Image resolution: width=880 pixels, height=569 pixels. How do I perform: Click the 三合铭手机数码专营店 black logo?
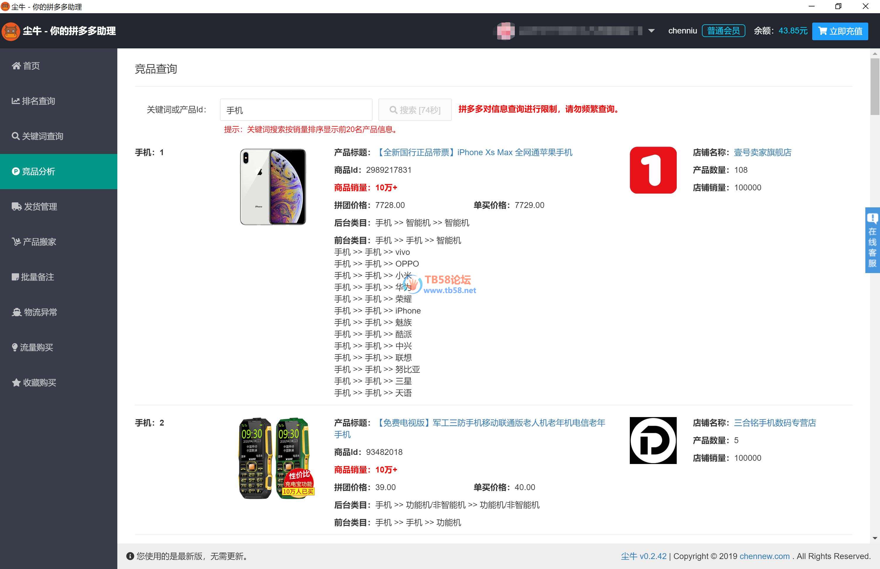653,441
